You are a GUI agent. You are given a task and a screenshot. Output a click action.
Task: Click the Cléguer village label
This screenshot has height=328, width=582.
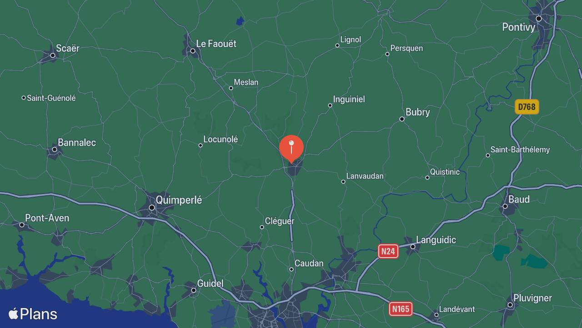(280, 221)
